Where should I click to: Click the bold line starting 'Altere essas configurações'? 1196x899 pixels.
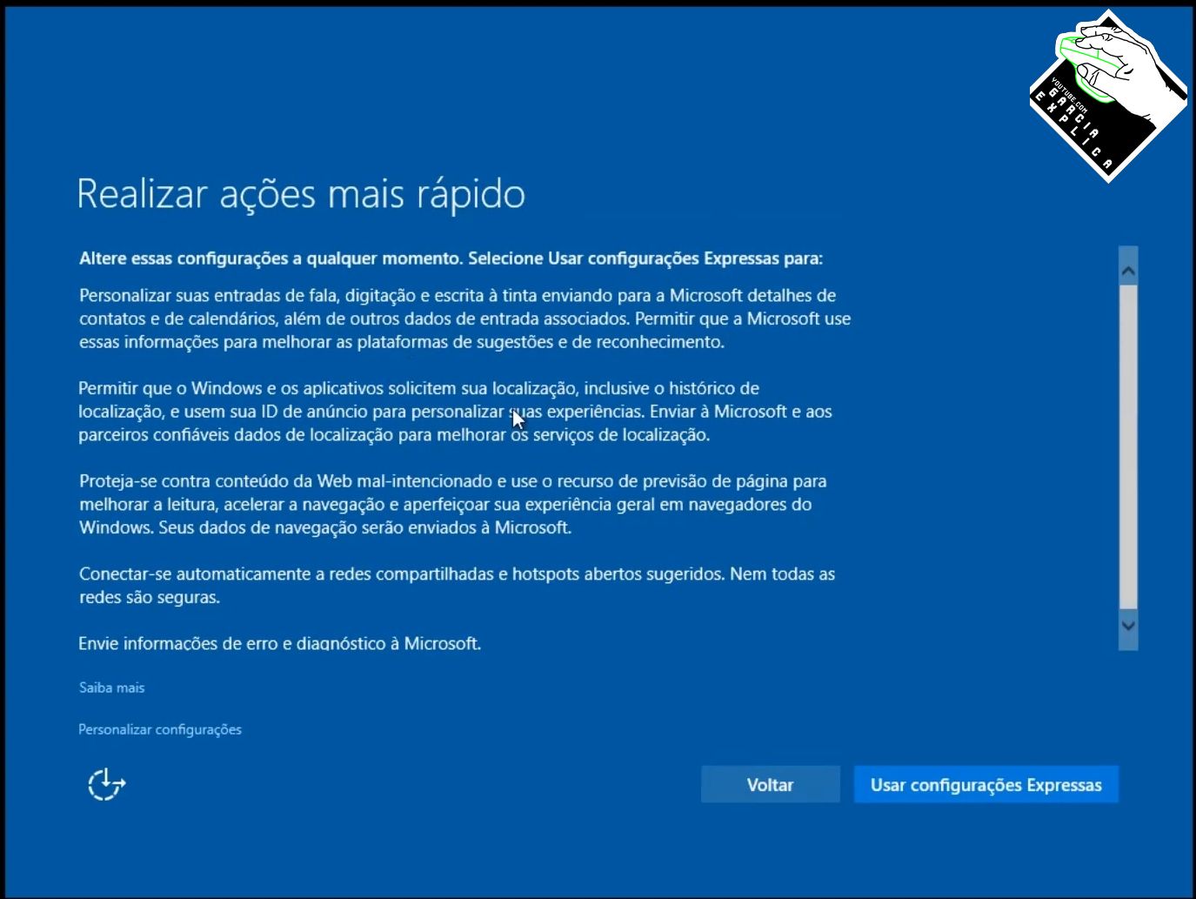(x=451, y=258)
